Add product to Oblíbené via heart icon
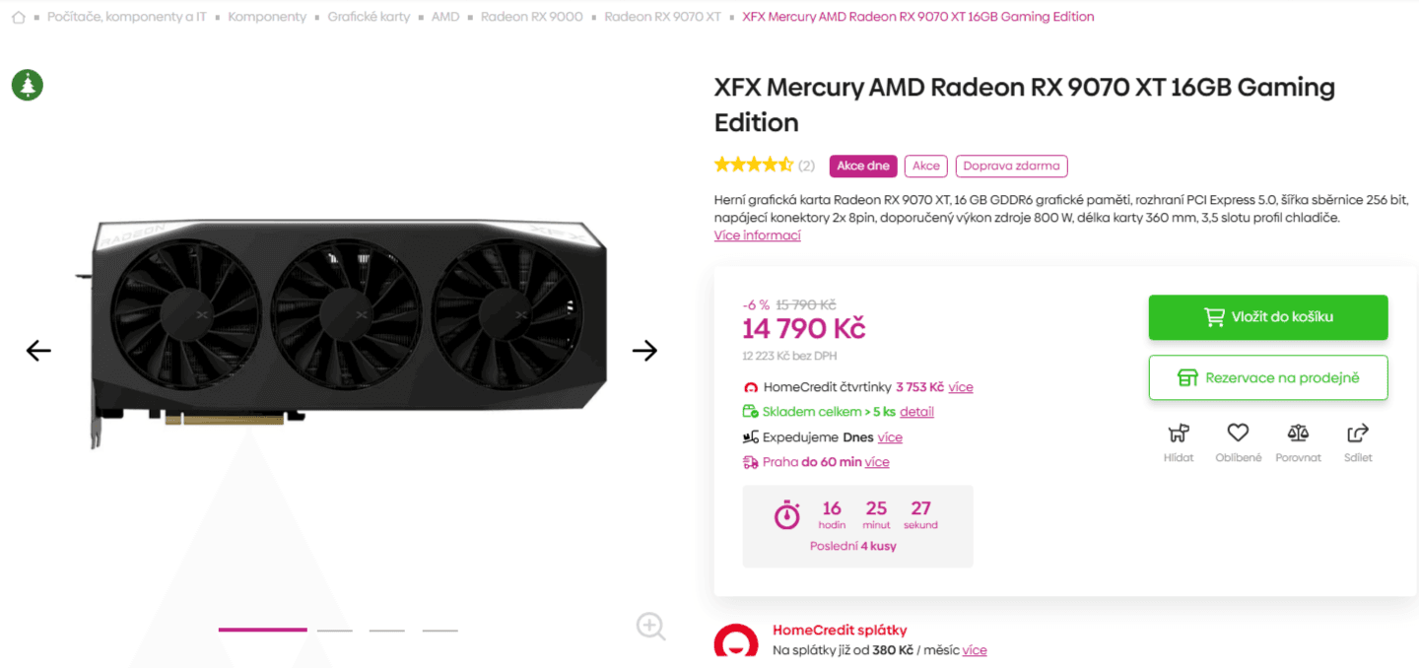The height and width of the screenshot is (668, 1419). coord(1238,432)
